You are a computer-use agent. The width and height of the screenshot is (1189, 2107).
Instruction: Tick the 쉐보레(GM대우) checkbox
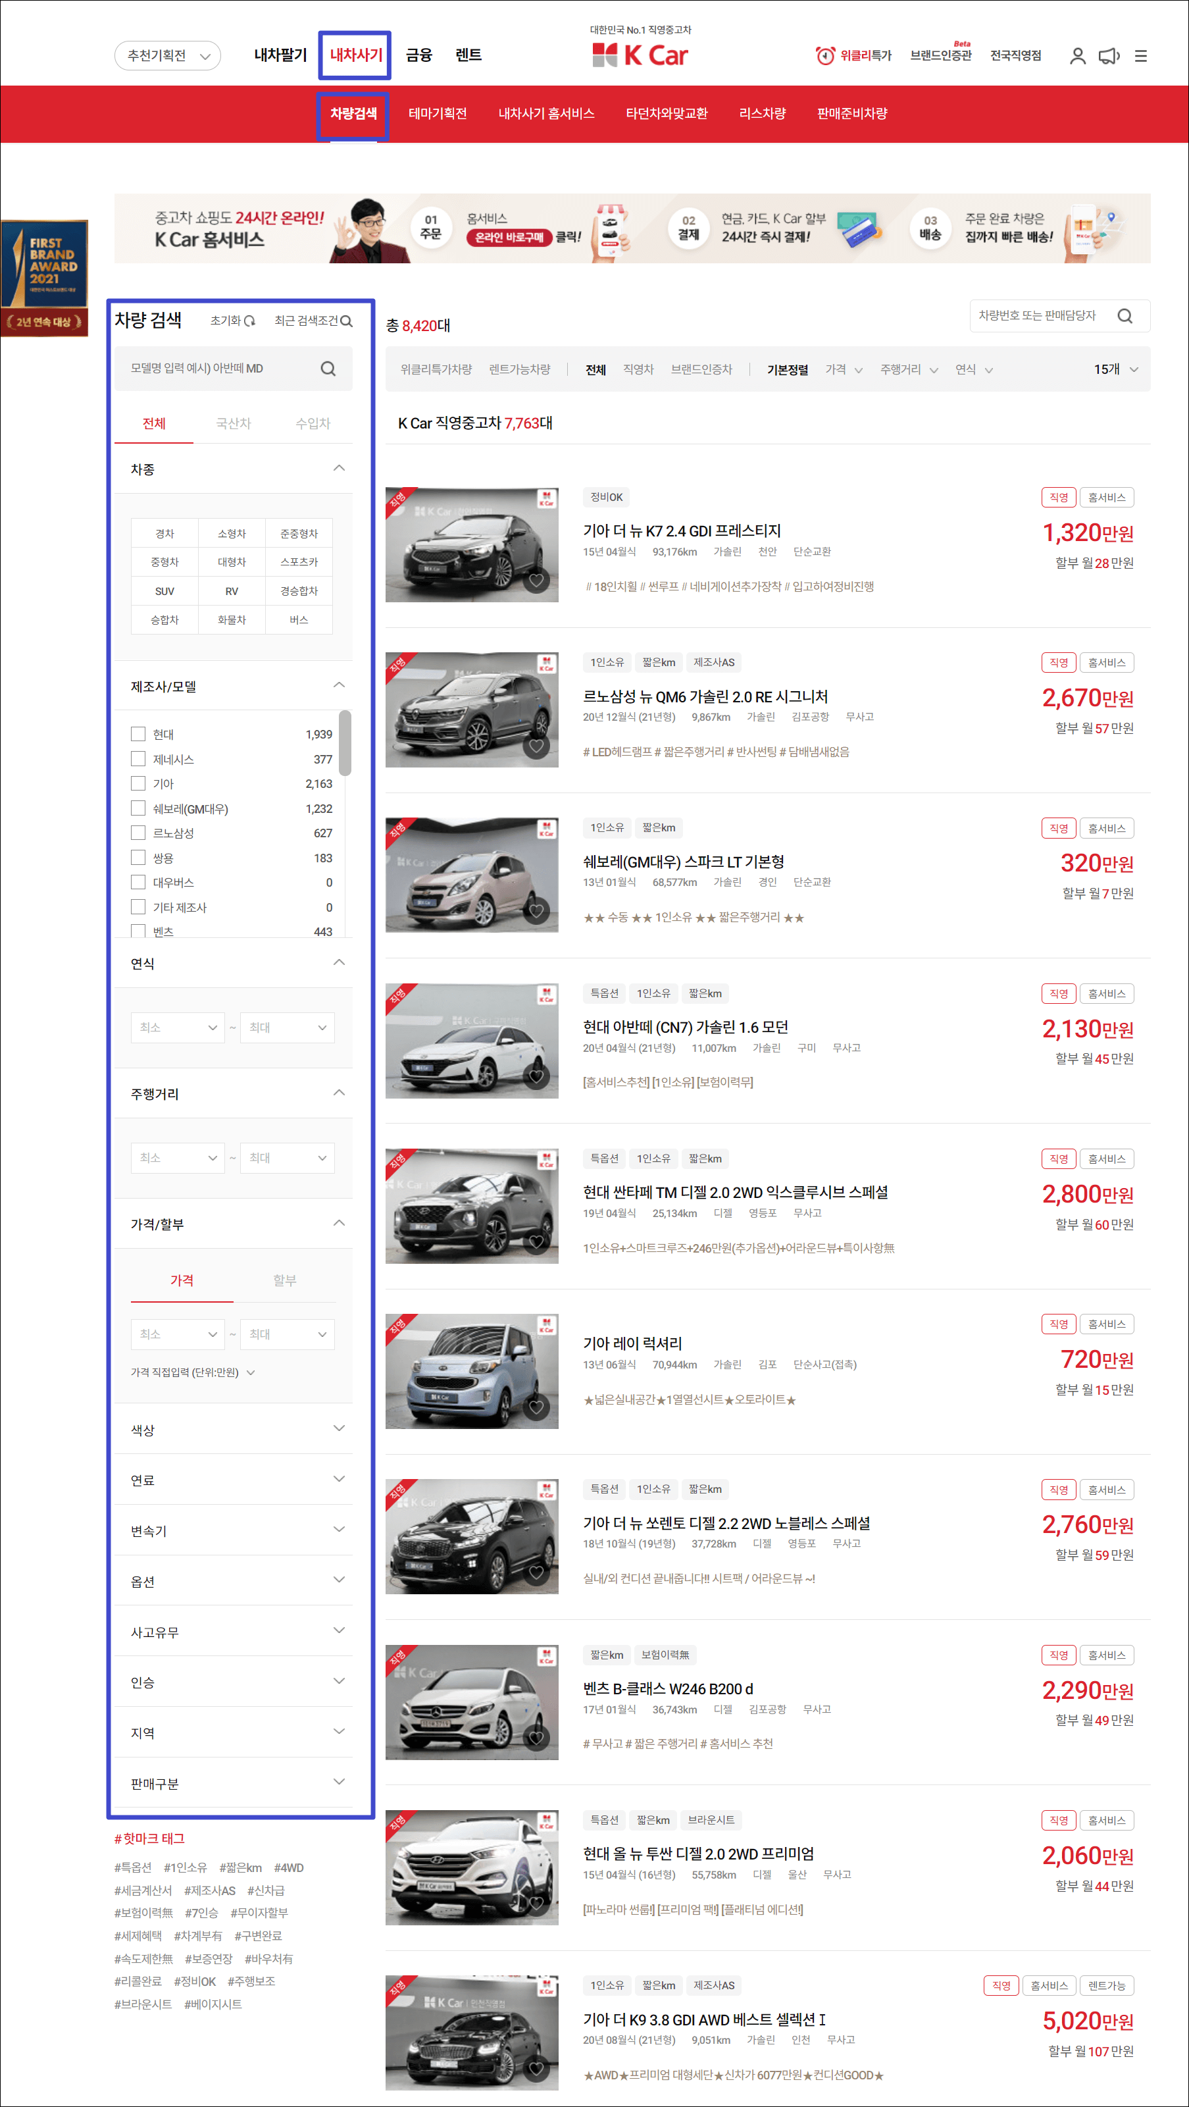click(138, 808)
